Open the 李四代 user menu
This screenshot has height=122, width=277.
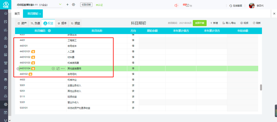coord(260,6)
